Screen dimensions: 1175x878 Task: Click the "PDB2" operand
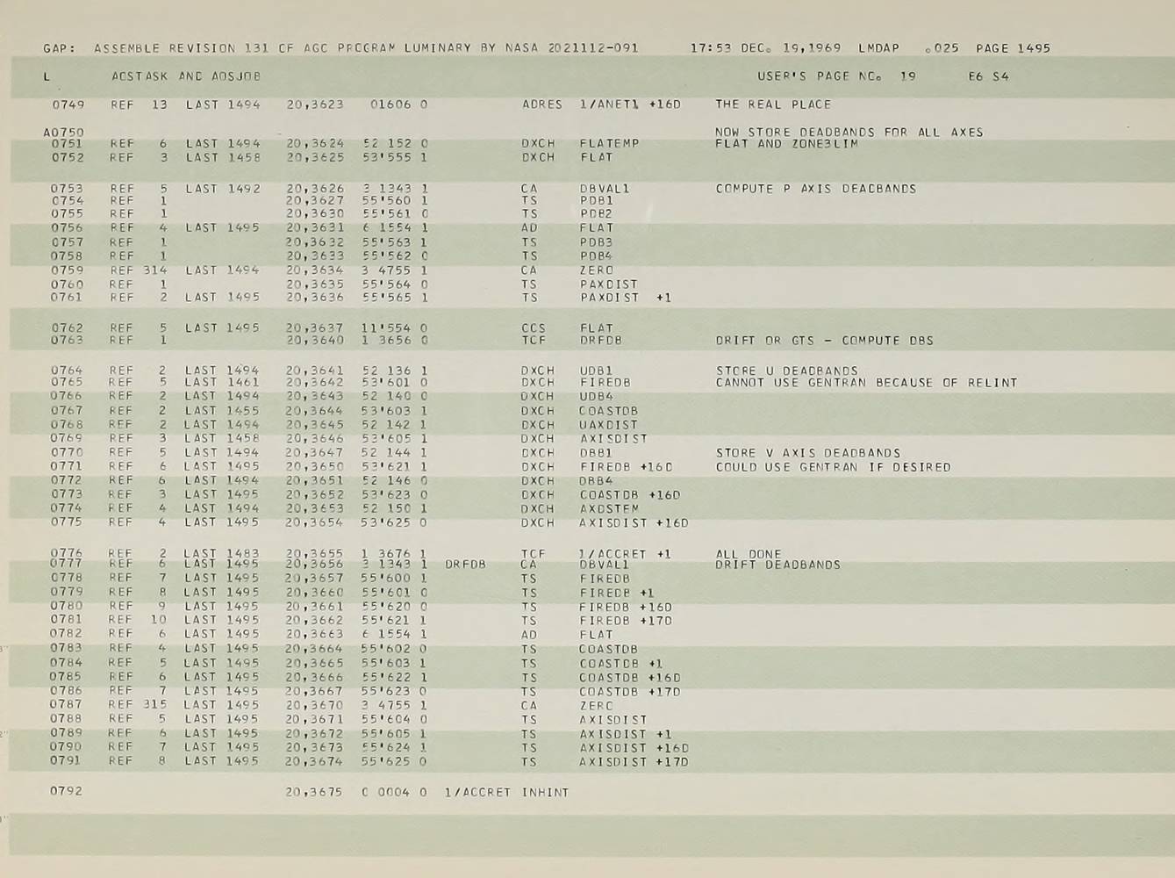[x=596, y=214]
